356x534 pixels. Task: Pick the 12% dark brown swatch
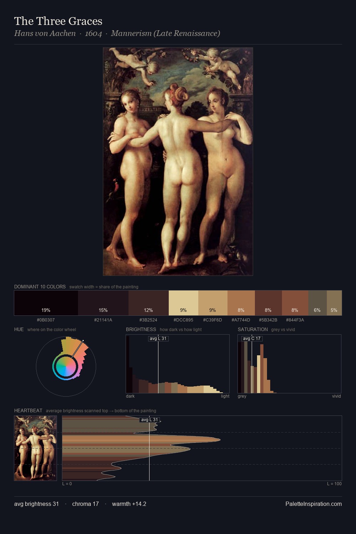pyautogui.click(x=148, y=303)
